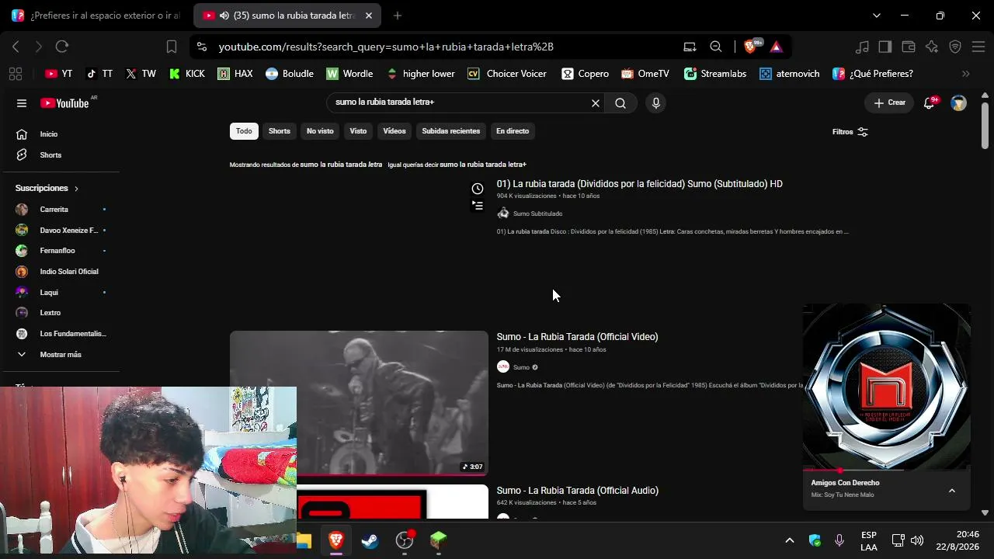Expand the Suscripciones section arrow

pos(76,189)
